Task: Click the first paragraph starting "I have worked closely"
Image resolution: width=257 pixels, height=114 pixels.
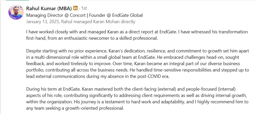Action: pos(137,35)
